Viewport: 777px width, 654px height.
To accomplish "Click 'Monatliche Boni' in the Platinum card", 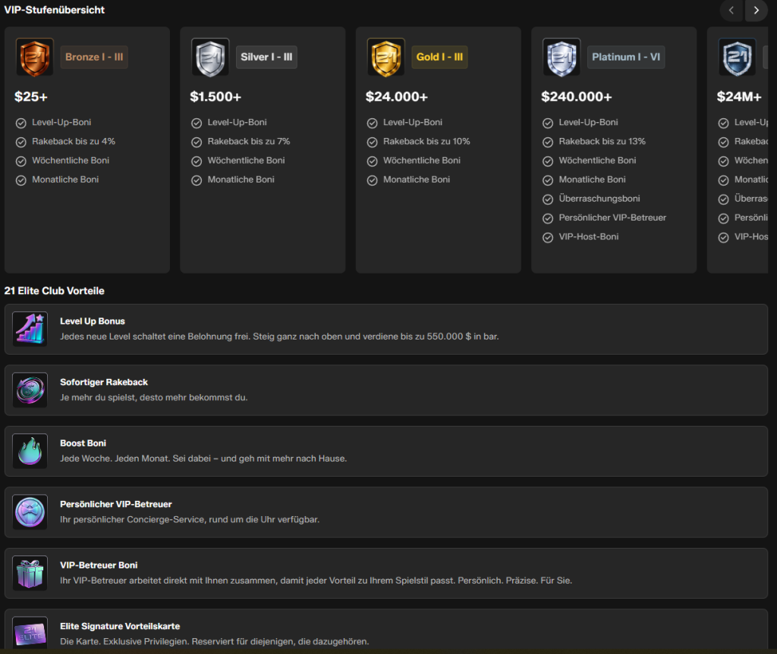I will 592,179.
